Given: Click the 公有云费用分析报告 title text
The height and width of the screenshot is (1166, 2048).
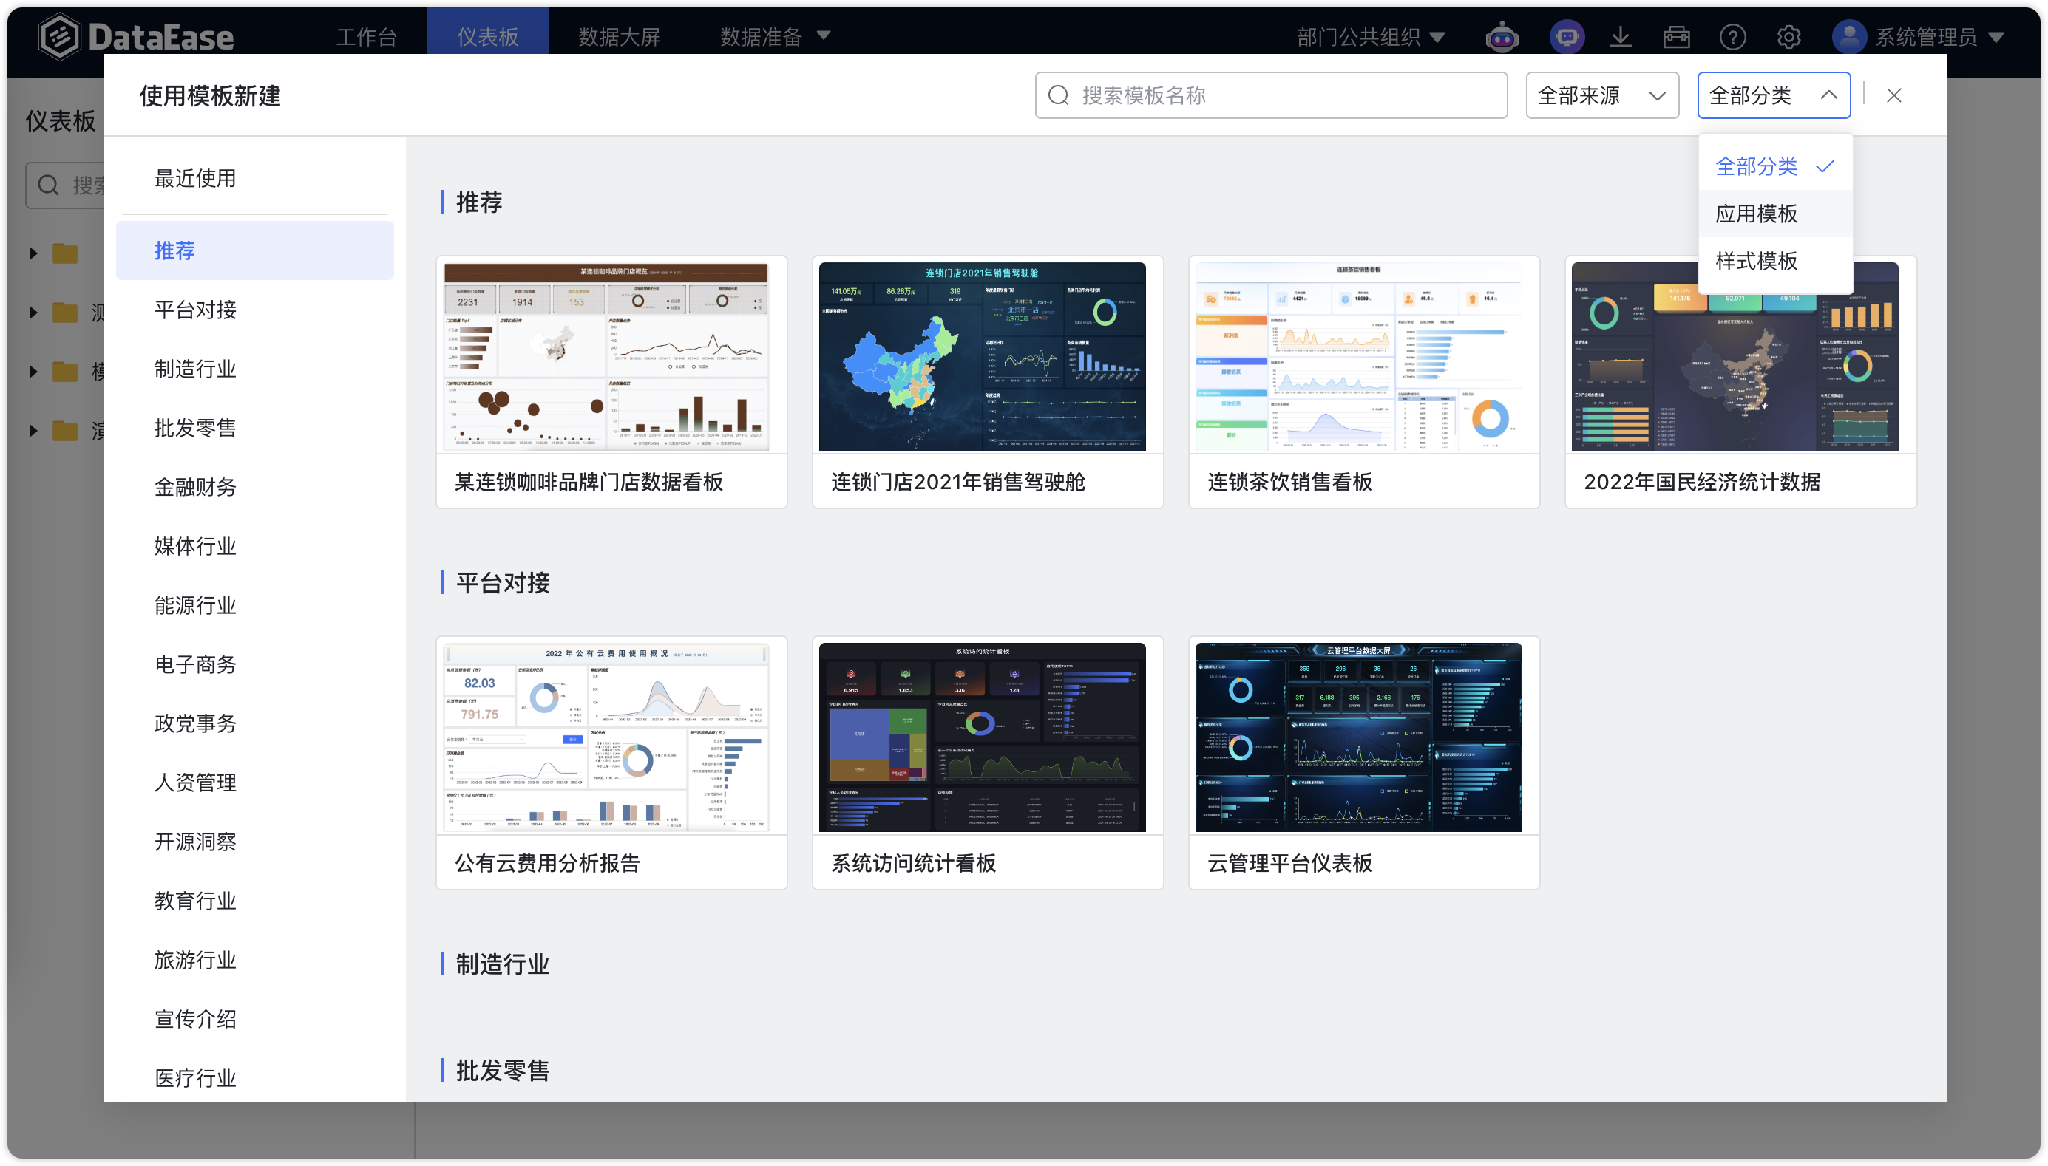Looking at the screenshot, I should tap(548, 863).
